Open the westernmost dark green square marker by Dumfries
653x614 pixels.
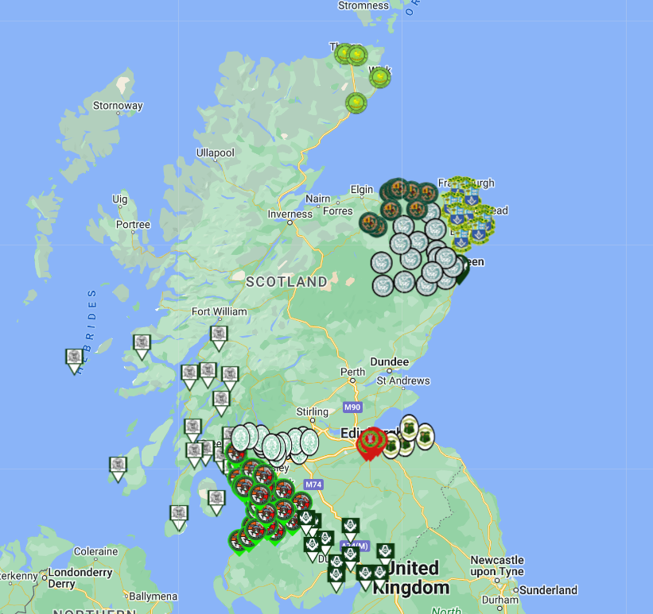pyautogui.click(x=305, y=523)
